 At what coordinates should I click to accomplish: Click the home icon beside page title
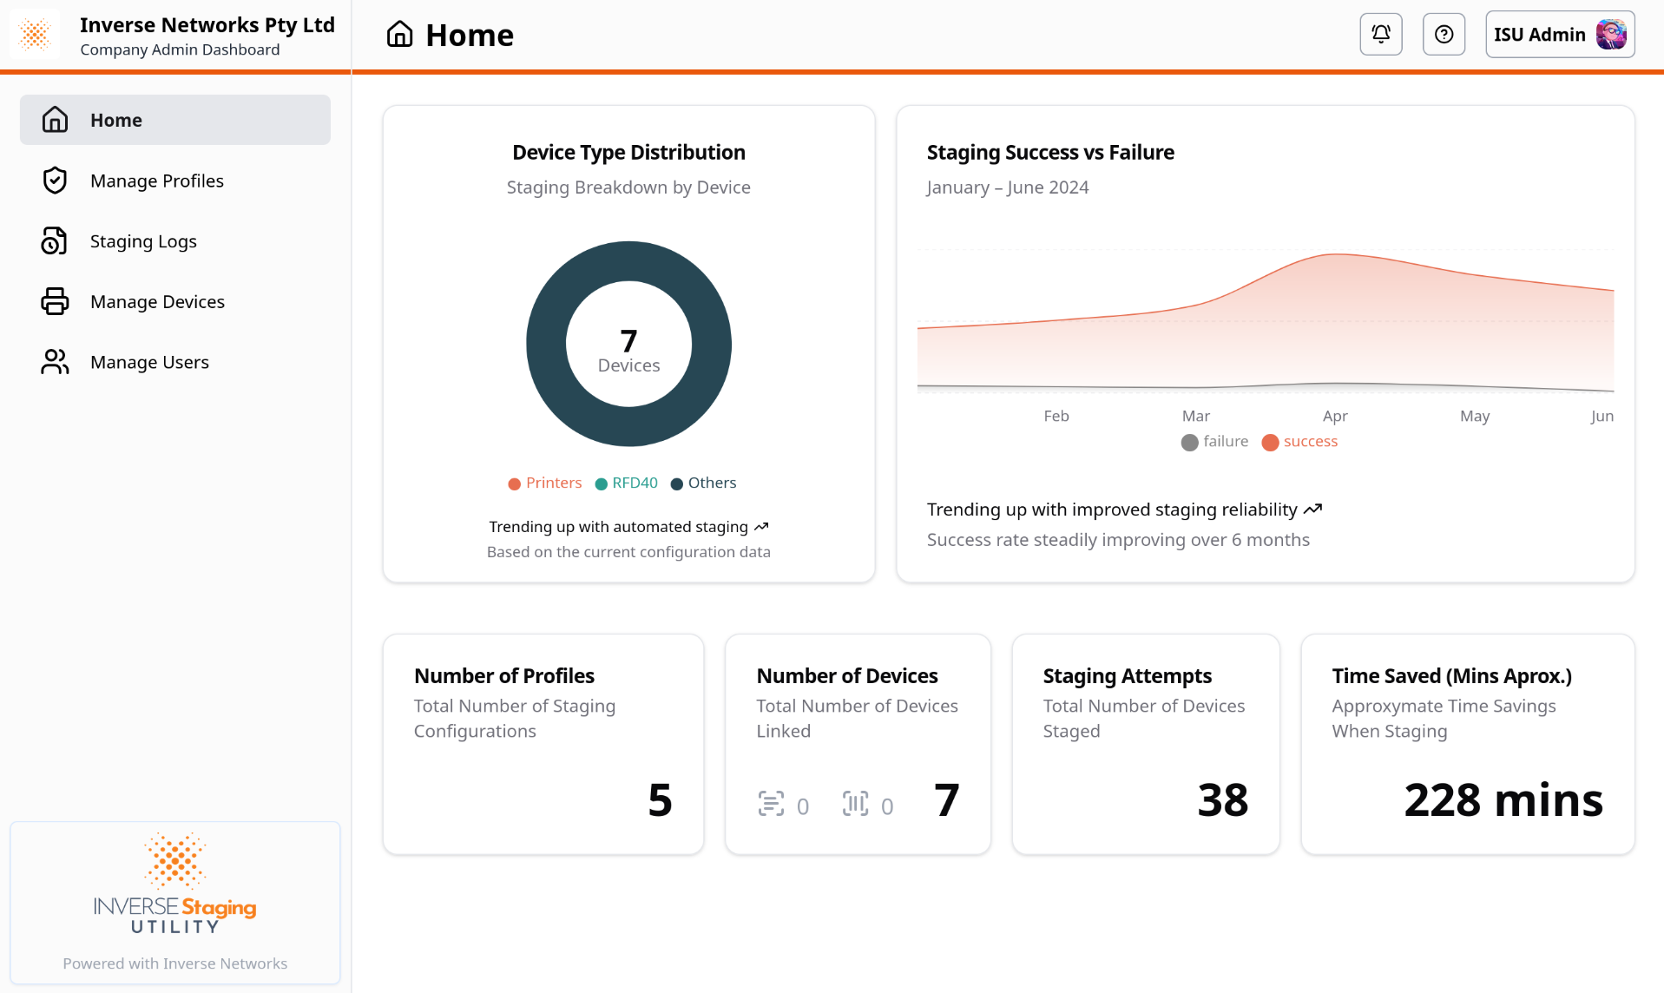399,35
